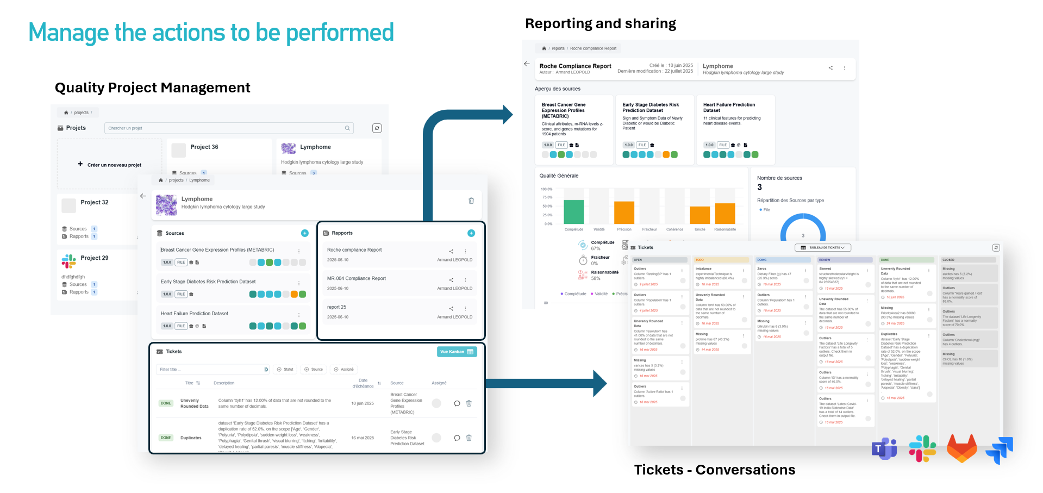The height and width of the screenshot is (493, 1043).
Task: Open the Assigné filter in Tickets
Action: pos(344,370)
